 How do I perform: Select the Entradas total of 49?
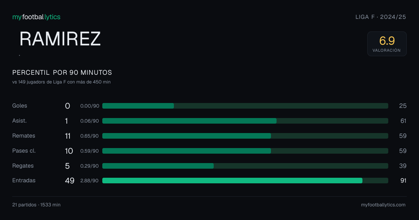click(x=69, y=181)
